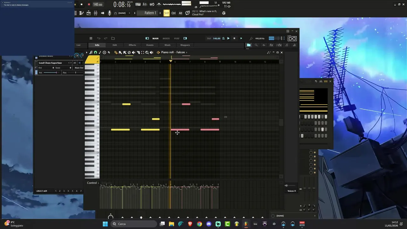
Task: Click FL Studio tempo field 140.000
Action: coord(98,4)
